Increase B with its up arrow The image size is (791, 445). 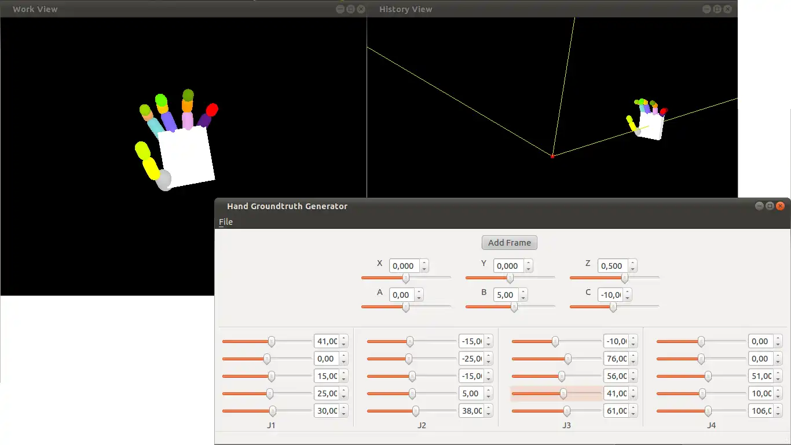click(x=523, y=291)
